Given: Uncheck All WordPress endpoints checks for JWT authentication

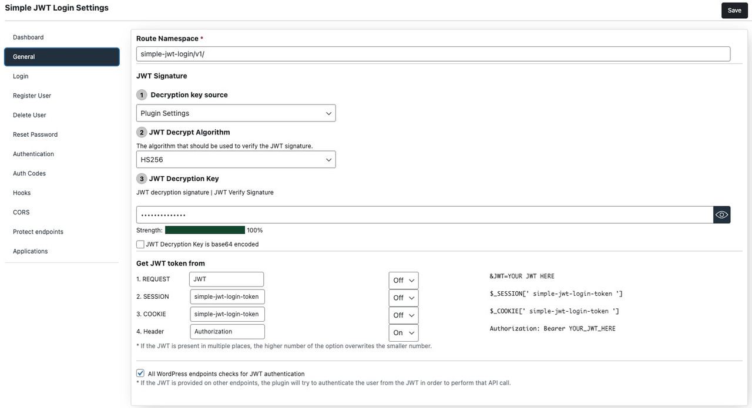Looking at the screenshot, I should tap(140, 373).
